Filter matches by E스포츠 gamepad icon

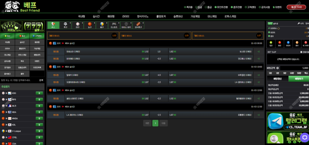point(114,25)
